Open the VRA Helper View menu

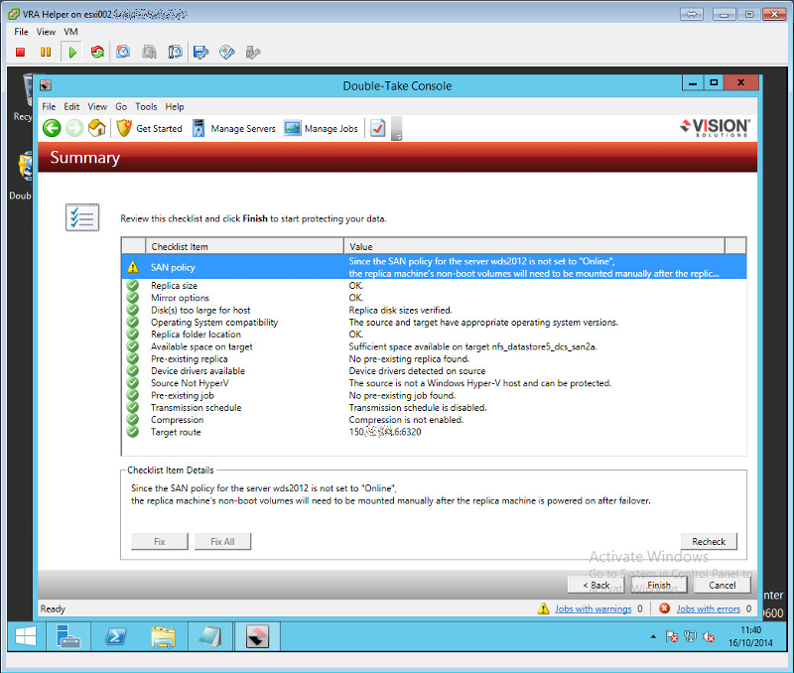[x=46, y=32]
